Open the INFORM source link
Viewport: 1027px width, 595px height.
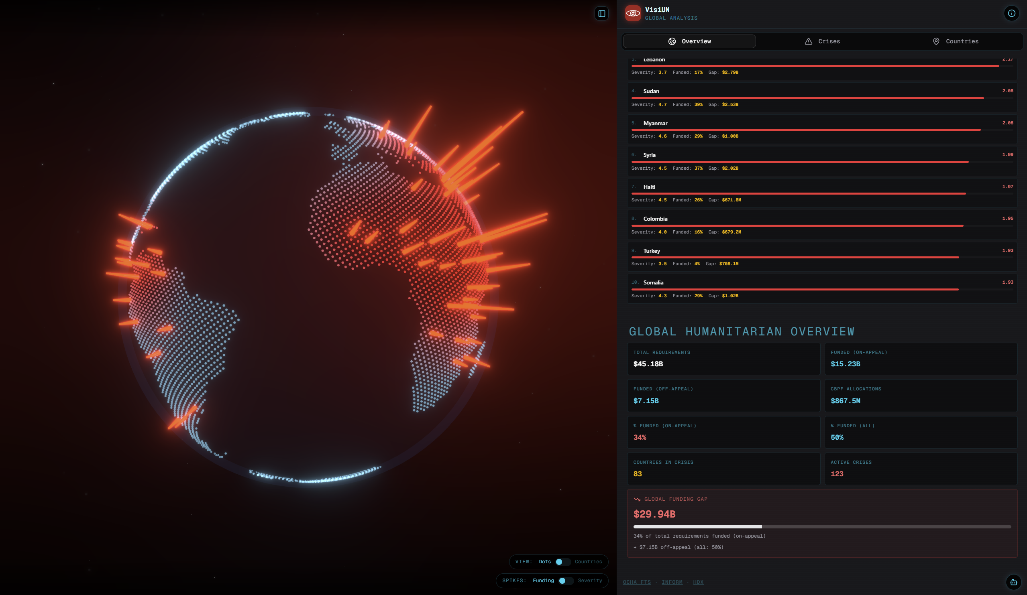pos(672,583)
